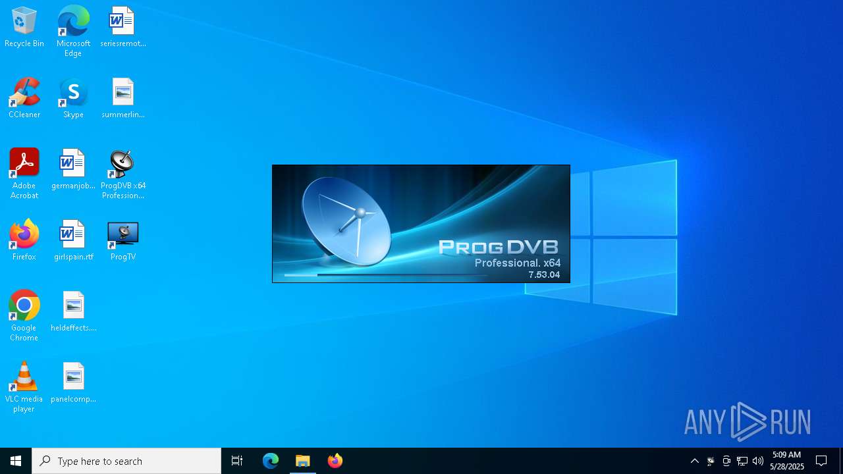Viewport: 843px width, 474px height.
Task: Launch Microsoft Edge from the taskbar
Action: (271, 461)
